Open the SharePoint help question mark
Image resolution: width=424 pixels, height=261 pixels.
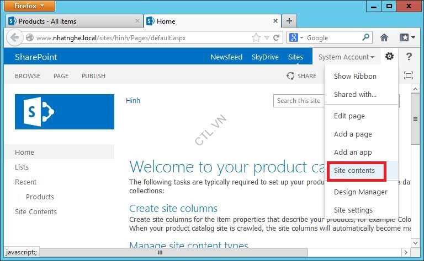(x=409, y=57)
